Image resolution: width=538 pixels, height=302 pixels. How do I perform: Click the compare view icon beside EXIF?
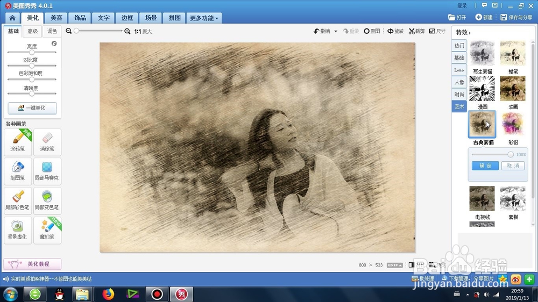point(411,265)
